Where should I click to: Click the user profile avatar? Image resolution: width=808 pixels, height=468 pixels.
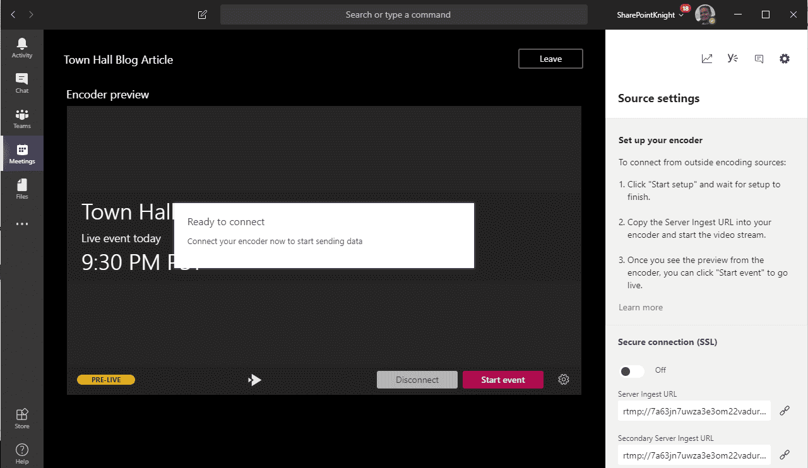(x=705, y=15)
